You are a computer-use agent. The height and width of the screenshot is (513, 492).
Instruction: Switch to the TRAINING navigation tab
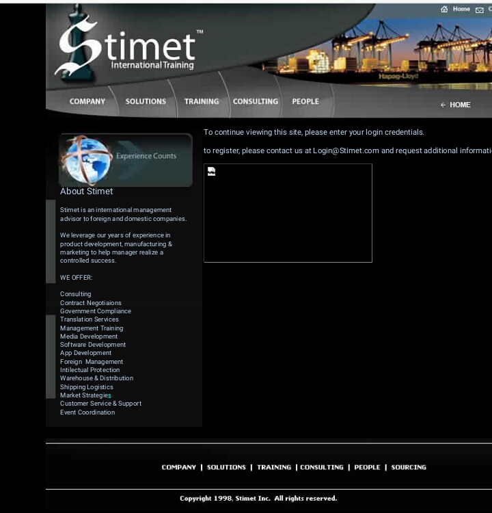(202, 101)
